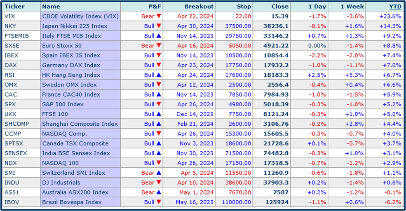Sort by the YTD column header
This screenshot has height=211, width=406.
point(395,7)
